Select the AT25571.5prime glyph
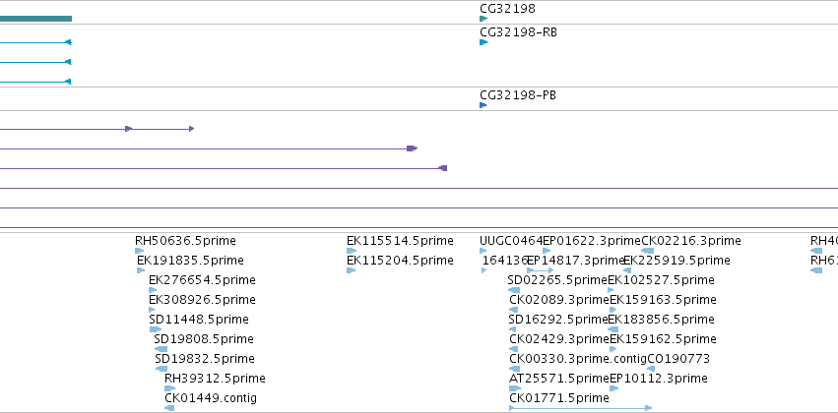838x413 pixels. point(515,388)
